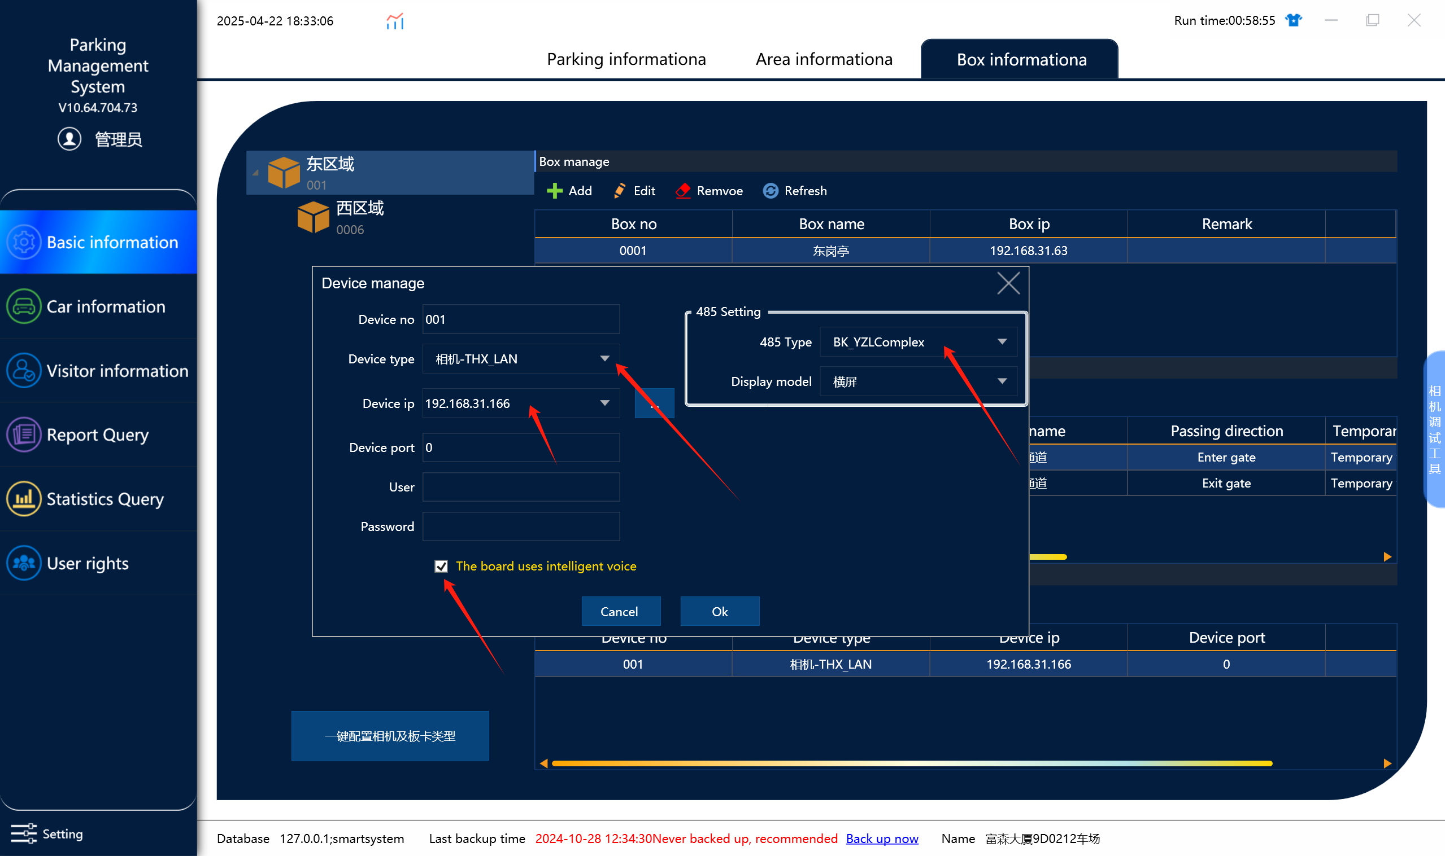Screen dimensions: 1445x856
Task: Expand the Device ip dropdown arrow
Action: click(x=604, y=403)
